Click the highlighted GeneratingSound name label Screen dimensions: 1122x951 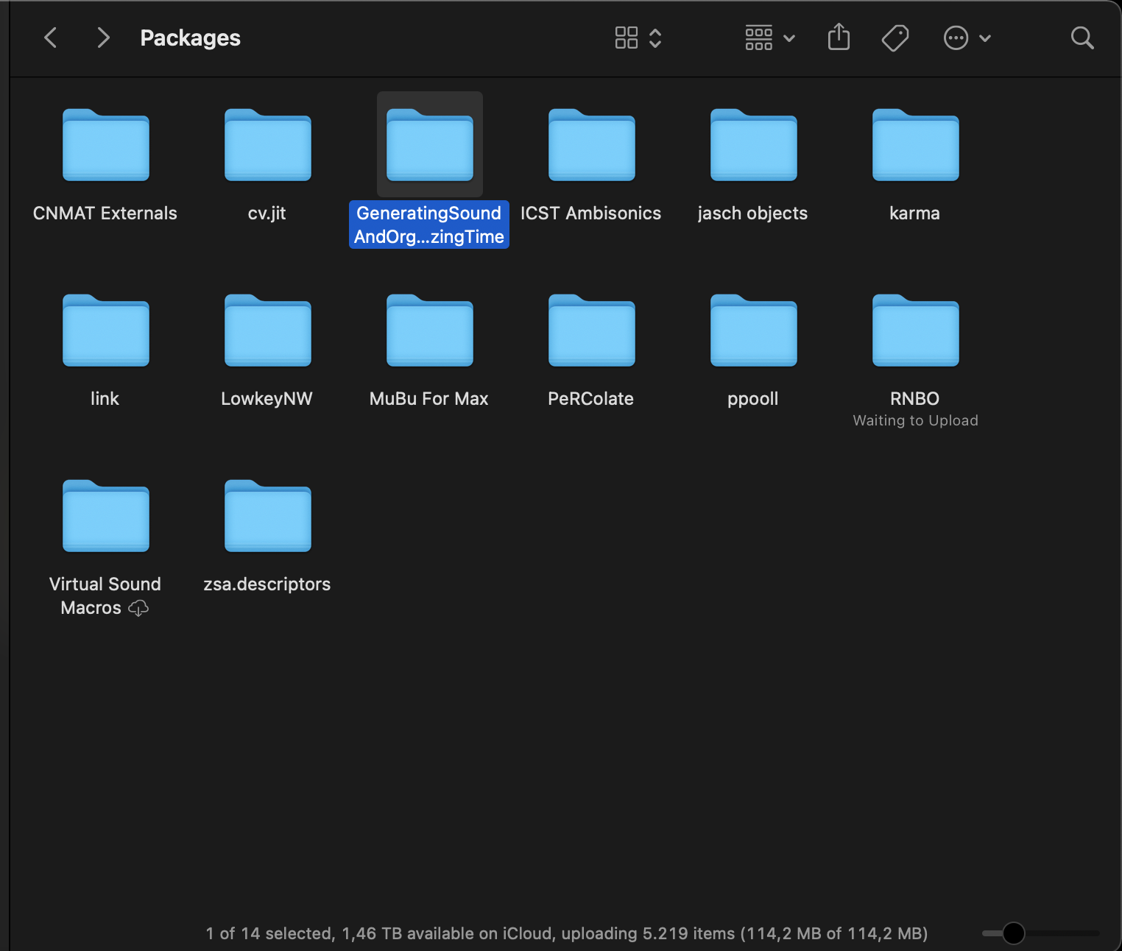pyautogui.click(x=429, y=225)
